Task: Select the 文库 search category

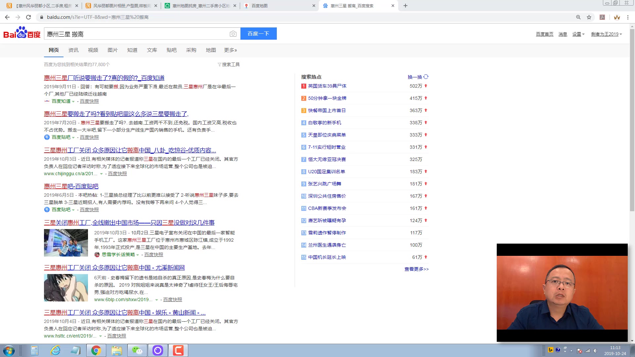Action: click(x=152, y=50)
